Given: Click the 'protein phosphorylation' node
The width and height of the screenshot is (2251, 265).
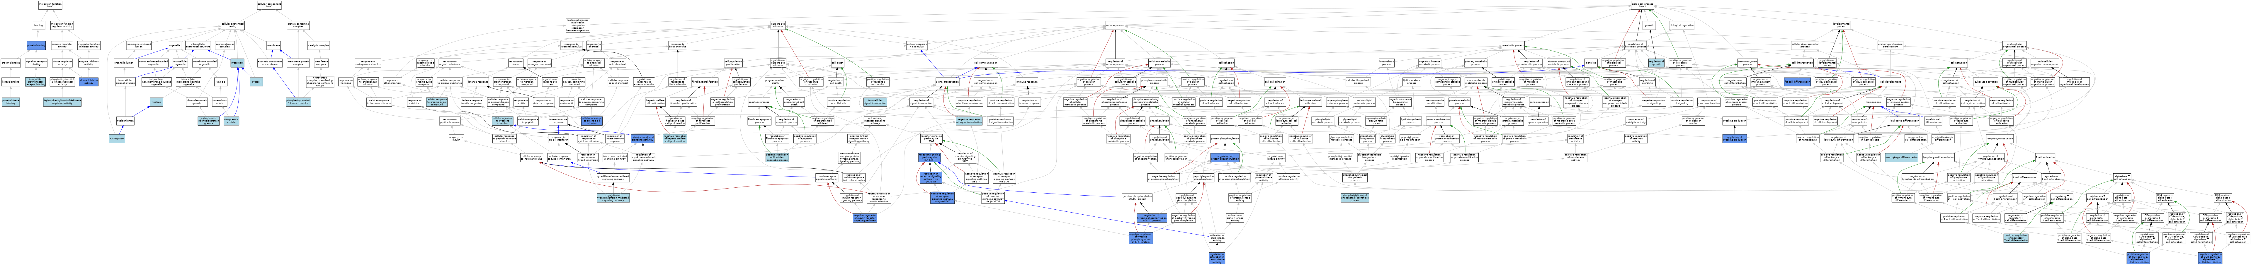Looking at the screenshot, I should (x=1225, y=139).
